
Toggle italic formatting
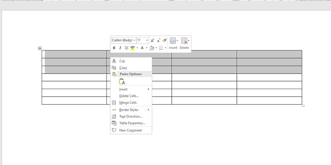point(120,48)
